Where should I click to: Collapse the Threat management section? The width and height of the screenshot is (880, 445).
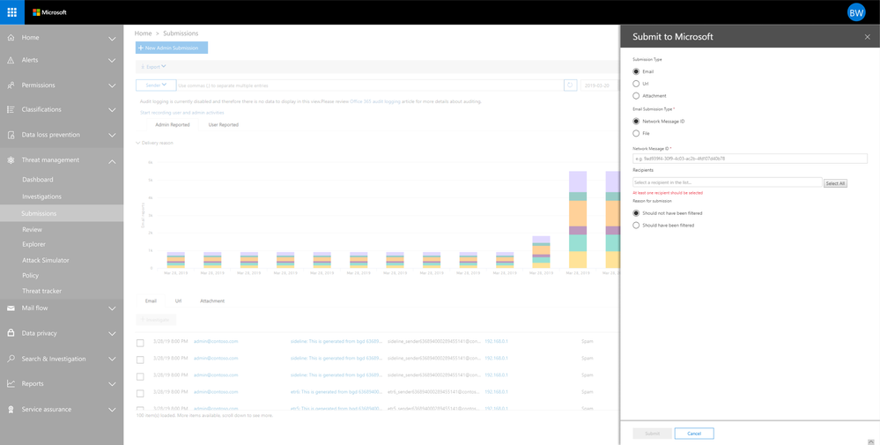pos(112,161)
